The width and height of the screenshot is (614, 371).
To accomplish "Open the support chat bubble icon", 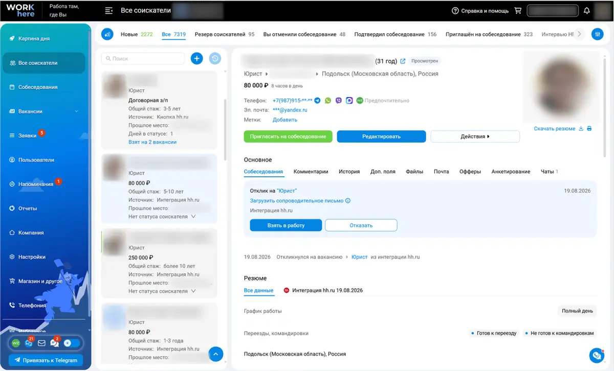I will pos(596,355).
